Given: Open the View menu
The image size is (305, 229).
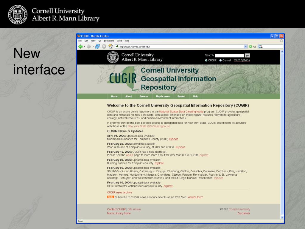Looking at the screenshot, I should tap(93, 41).
